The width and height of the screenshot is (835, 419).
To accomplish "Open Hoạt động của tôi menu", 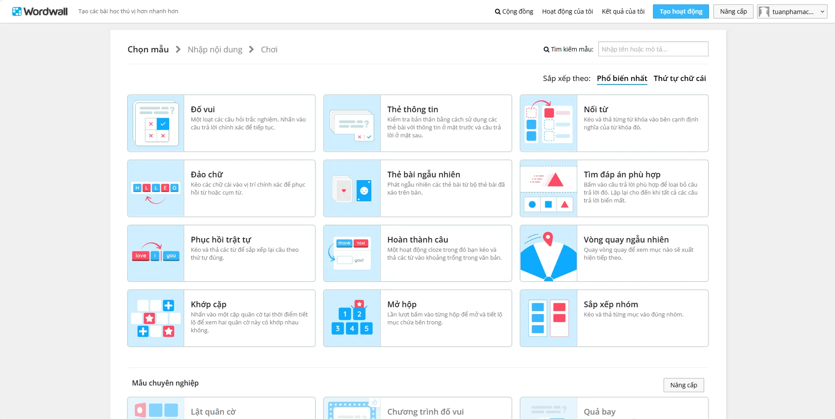I will 567,11.
